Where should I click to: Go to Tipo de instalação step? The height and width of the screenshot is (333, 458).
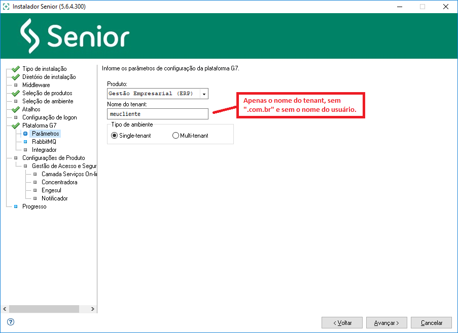tap(45, 69)
